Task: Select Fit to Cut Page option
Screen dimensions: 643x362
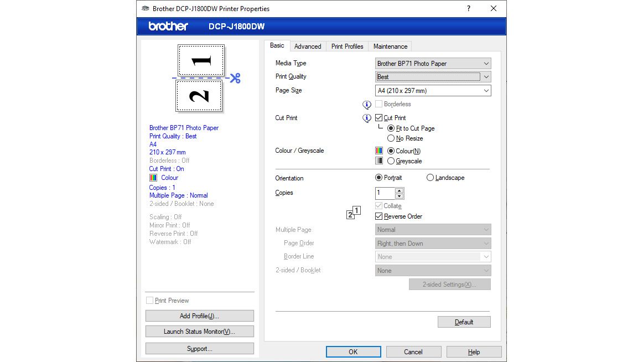Action: coord(391,128)
